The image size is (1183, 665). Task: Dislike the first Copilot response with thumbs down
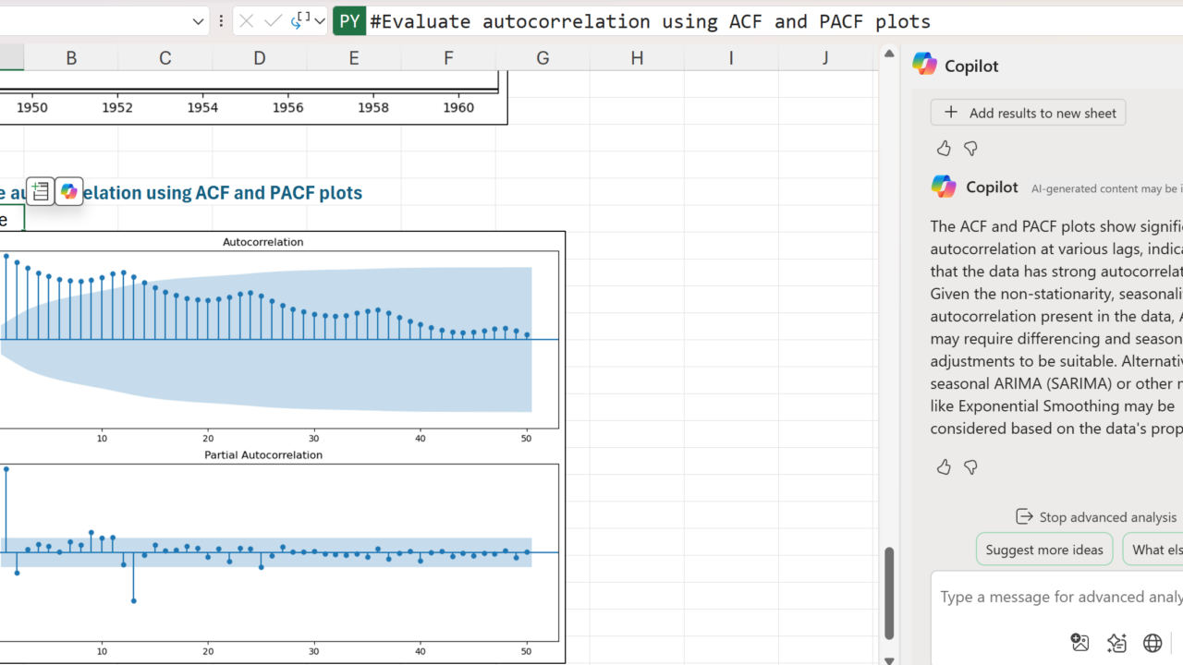pyautogui.click(x=970, y=148)
